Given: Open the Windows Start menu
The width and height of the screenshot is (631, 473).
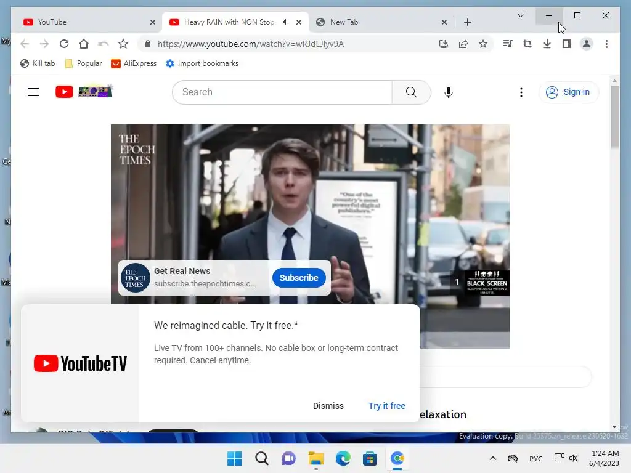Looking at the screenshot, I should tap(234, 458).
